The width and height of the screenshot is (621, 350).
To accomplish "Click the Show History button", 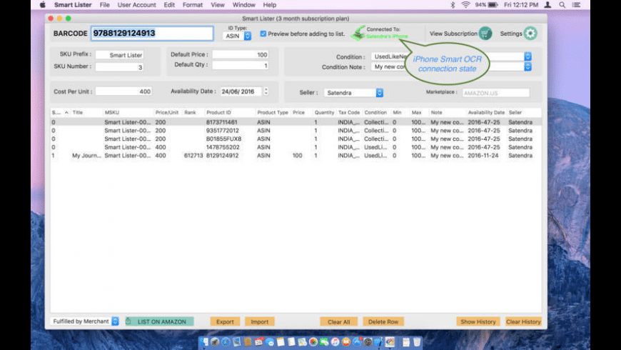I will click(x=478, y=321).
